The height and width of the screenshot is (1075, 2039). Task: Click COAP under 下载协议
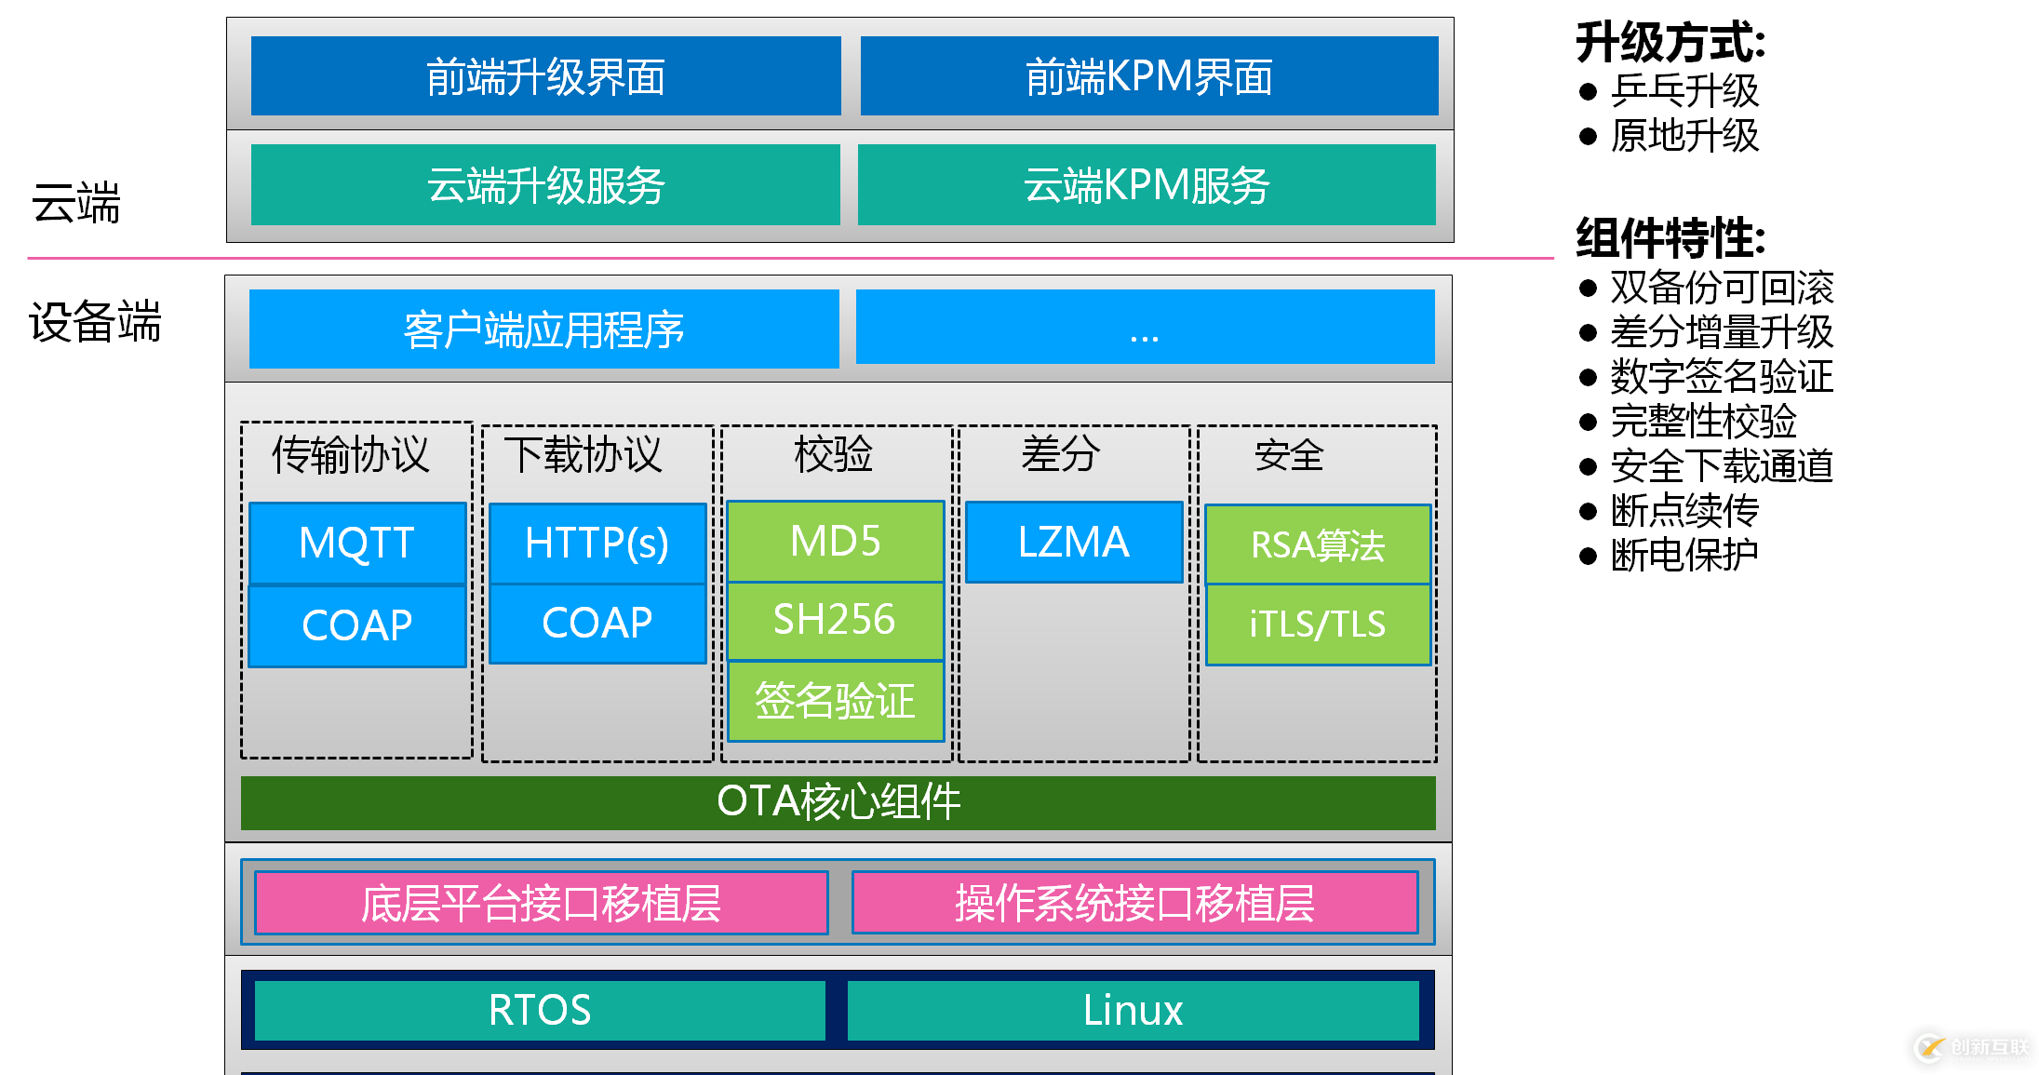coord(597,624)
